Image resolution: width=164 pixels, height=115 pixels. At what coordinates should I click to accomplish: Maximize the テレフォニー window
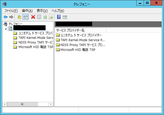click(x=147, y=3)
